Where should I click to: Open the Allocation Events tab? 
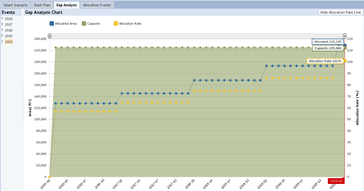[x=97, y=5]
